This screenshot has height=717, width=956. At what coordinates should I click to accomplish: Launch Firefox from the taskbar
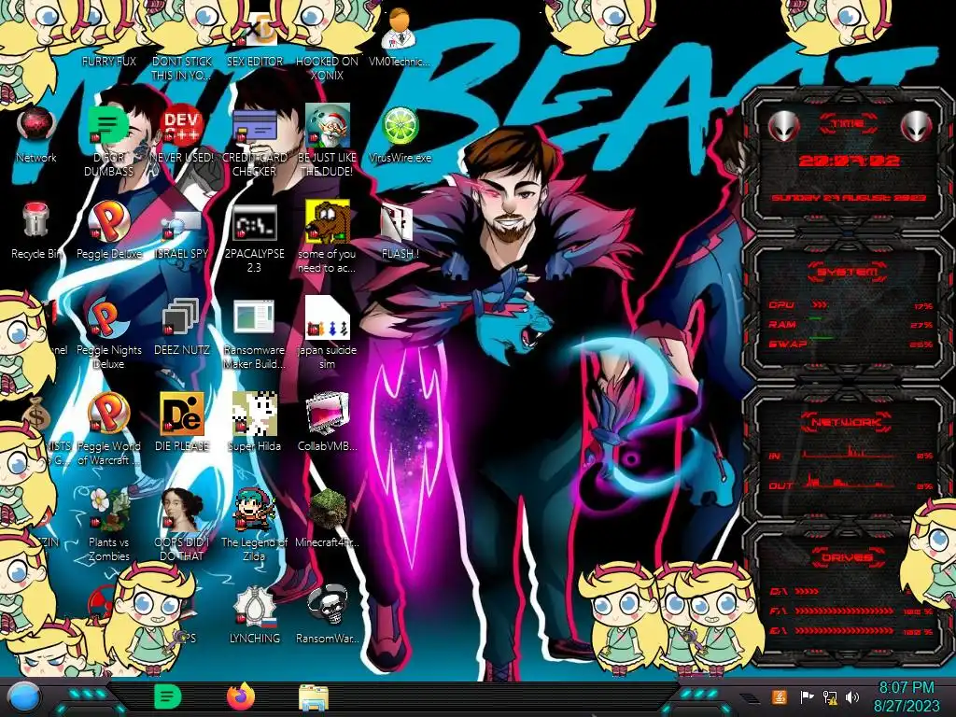(241, 696)
